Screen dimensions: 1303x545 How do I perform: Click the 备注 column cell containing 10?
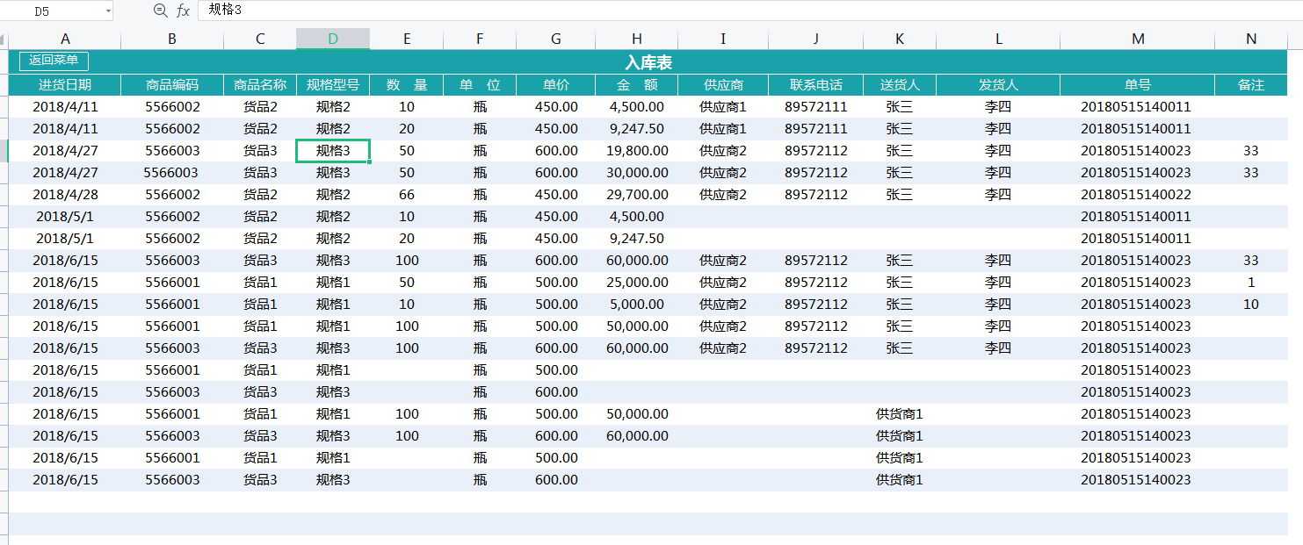click(x=1251, y=305)
